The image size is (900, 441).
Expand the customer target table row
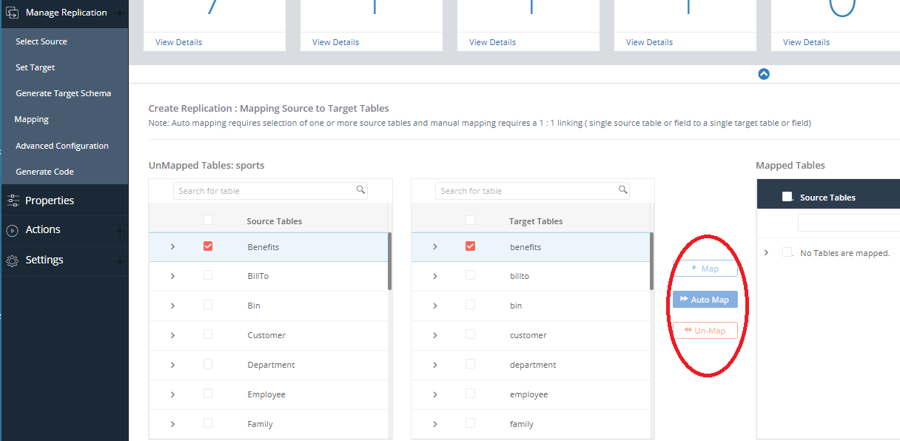coord(434,335)
